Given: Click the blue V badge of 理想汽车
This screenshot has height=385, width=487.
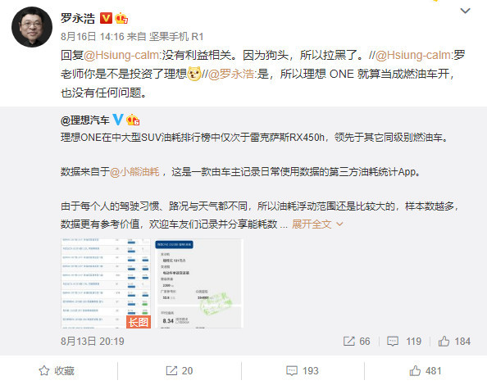Looking at the screenshot, I should 118,120.
